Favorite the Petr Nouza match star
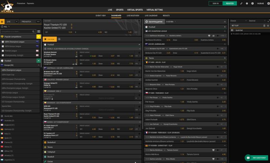Viewport: 270px width, 163px height. click(x=217, y=98)
